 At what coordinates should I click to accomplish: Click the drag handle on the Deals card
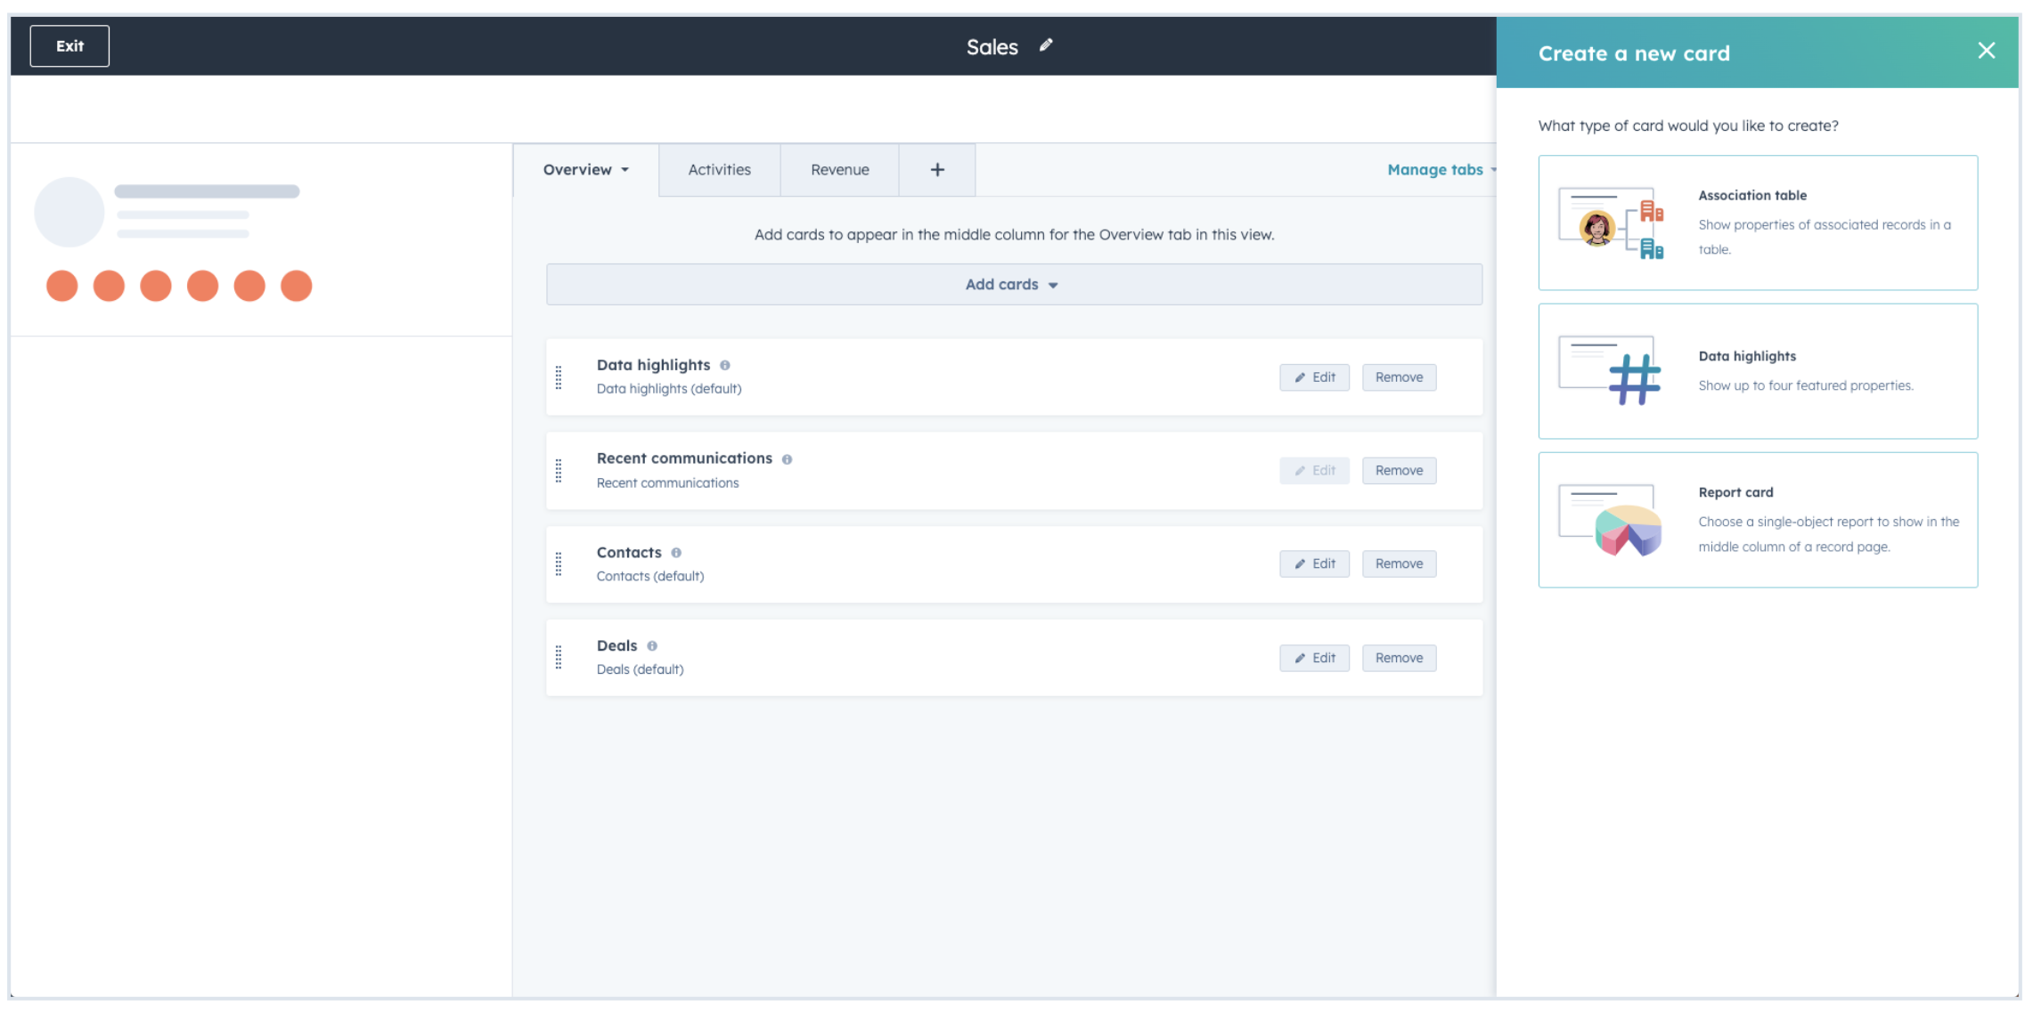[x=559, y=656]
